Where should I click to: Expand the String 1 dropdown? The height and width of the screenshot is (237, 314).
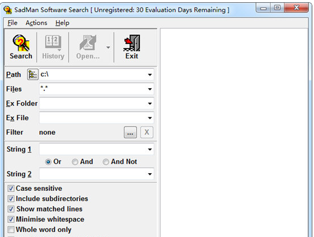point(150,149)
